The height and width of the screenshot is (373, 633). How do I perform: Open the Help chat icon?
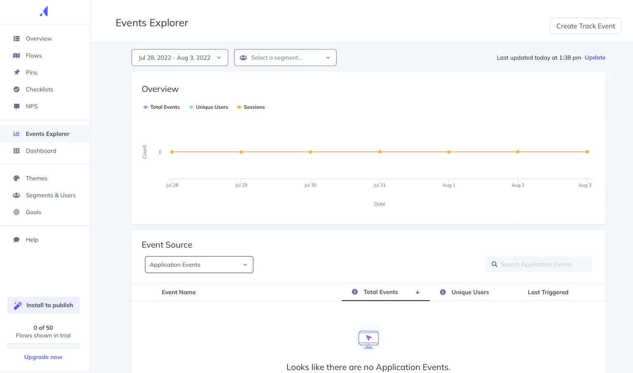pos(16,239)
